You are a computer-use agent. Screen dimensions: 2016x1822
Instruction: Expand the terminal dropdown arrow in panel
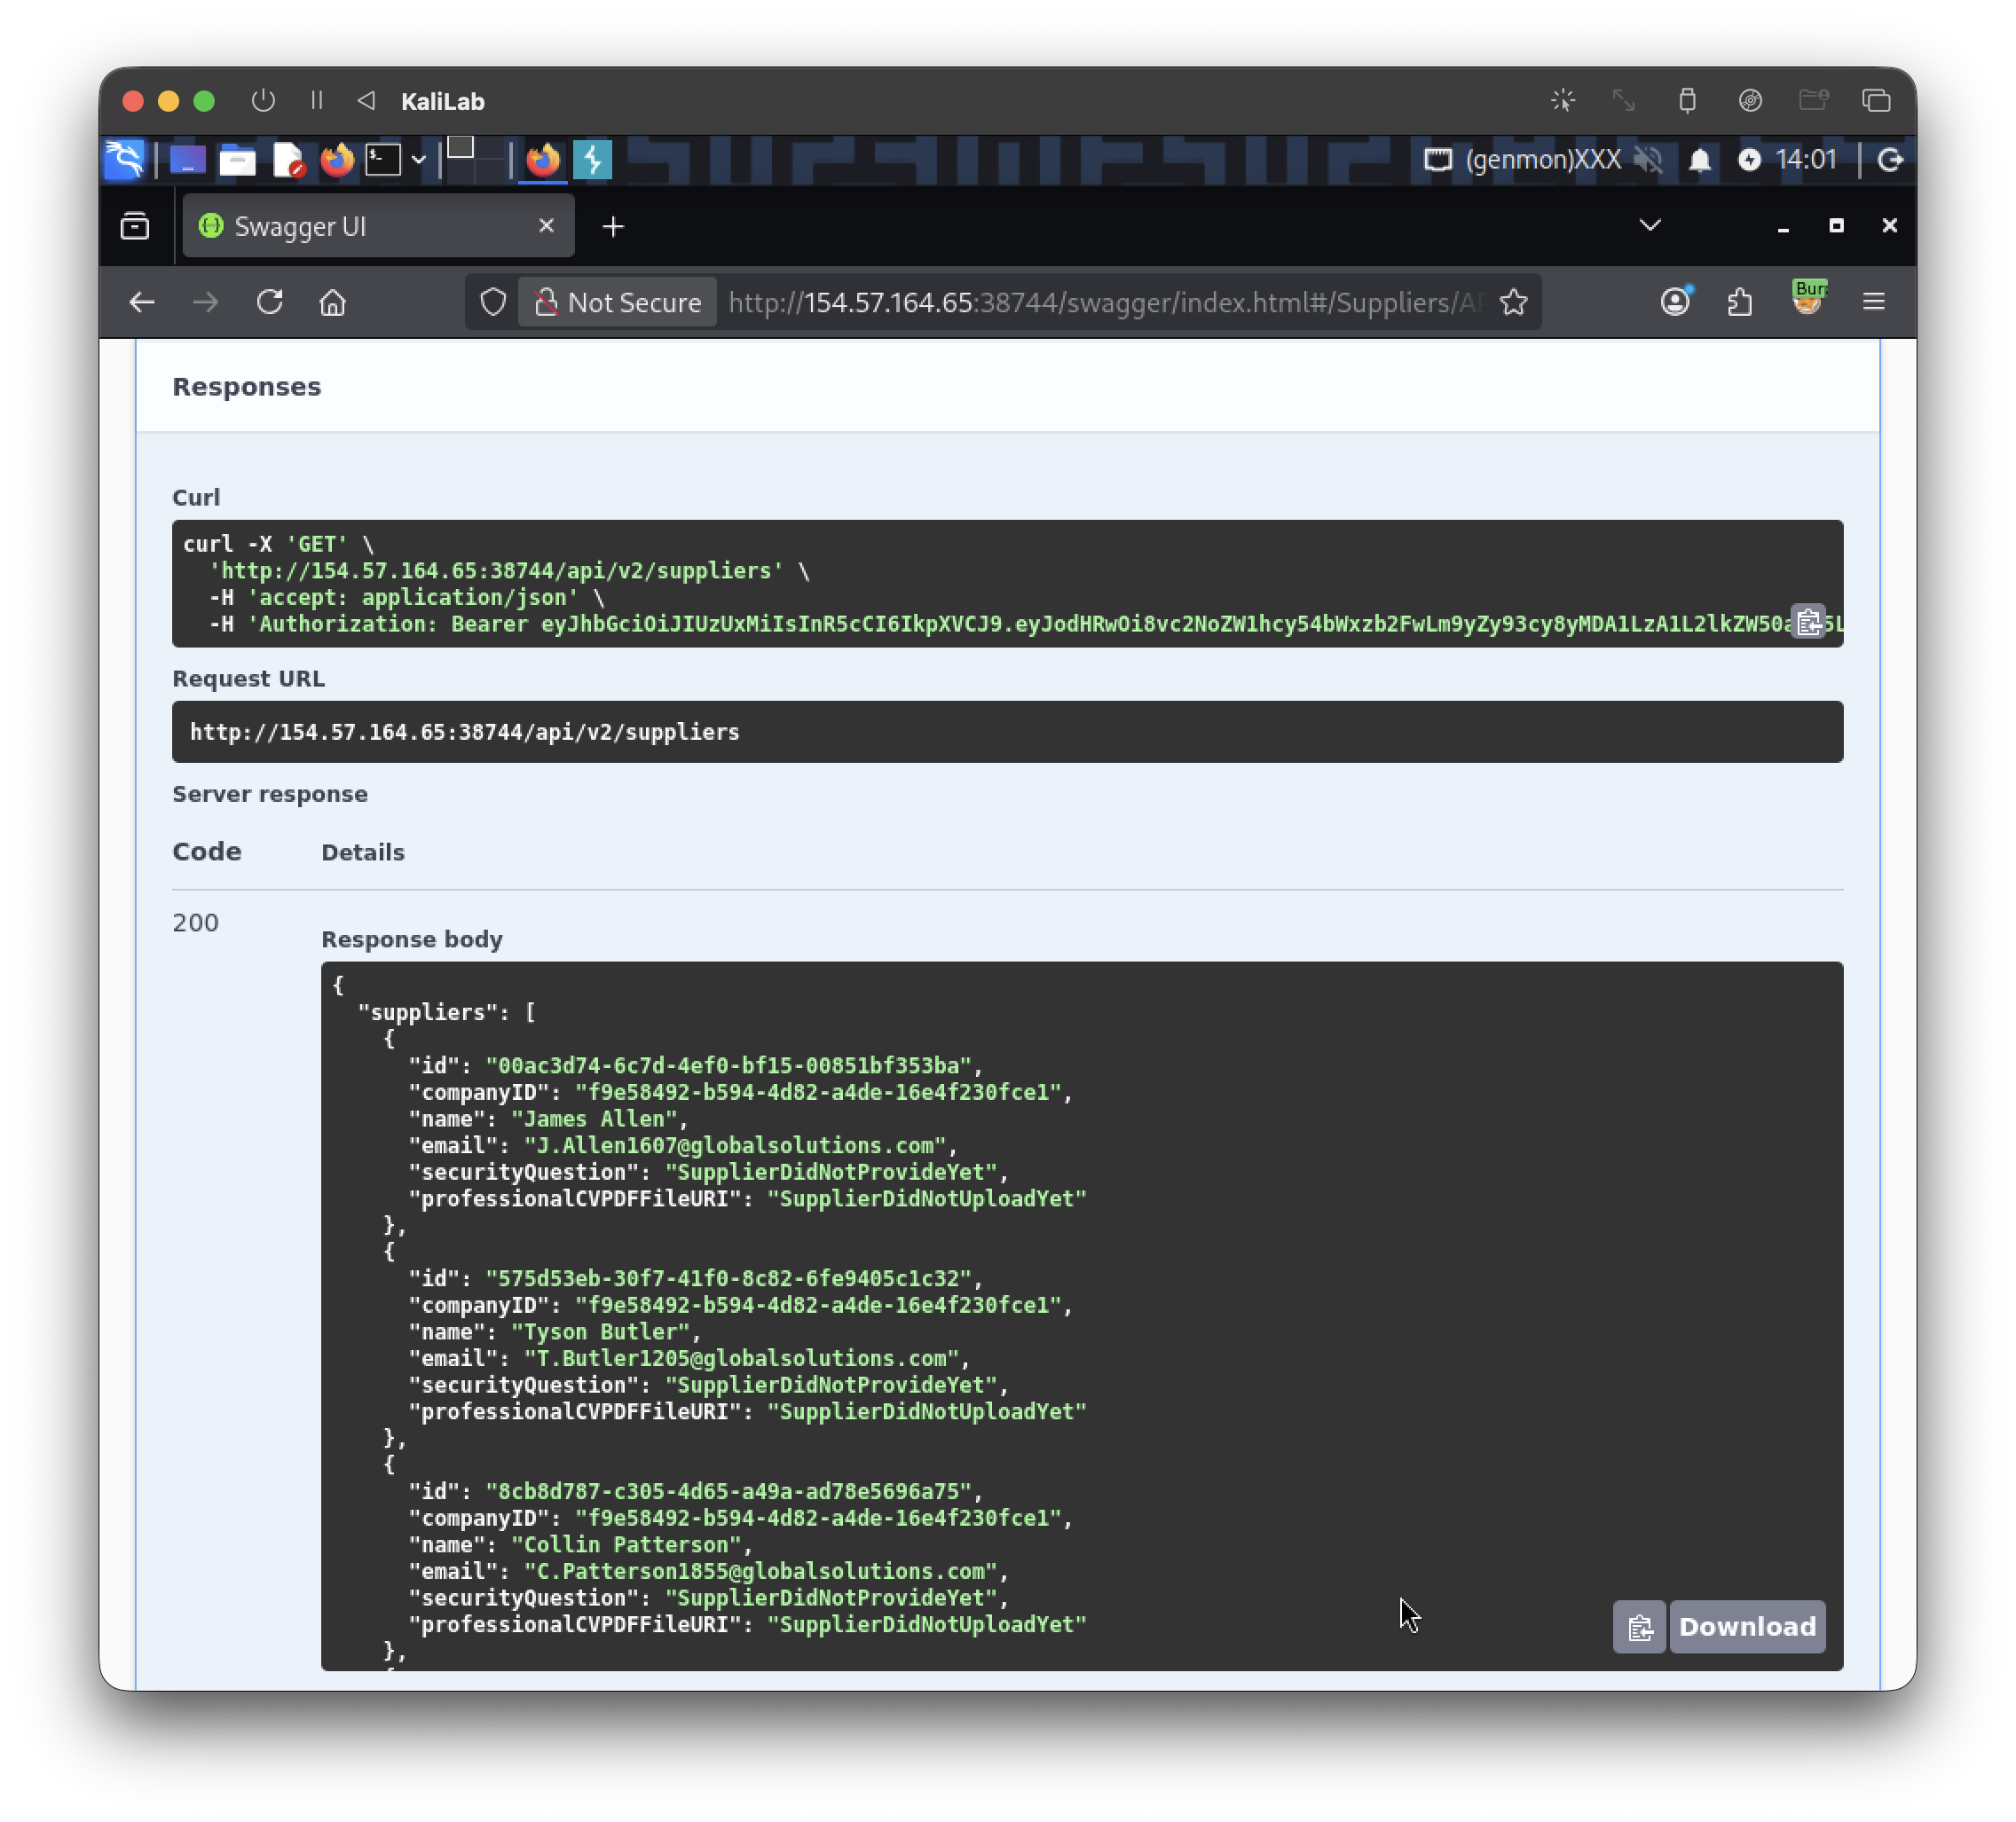tap(418, 160)
